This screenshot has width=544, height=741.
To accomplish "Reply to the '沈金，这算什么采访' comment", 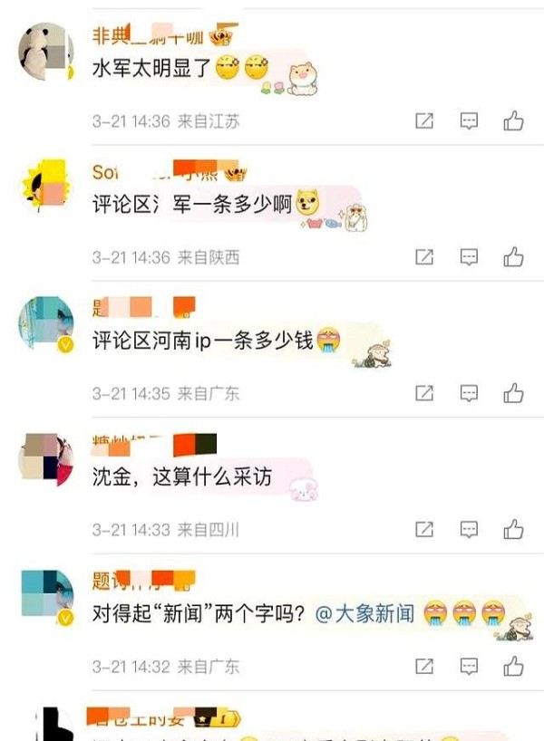I will [x=469, y=529].
